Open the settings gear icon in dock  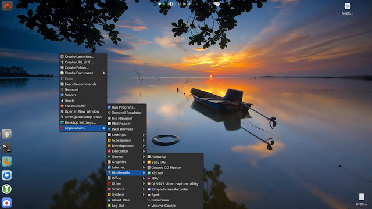pos(6,134)
